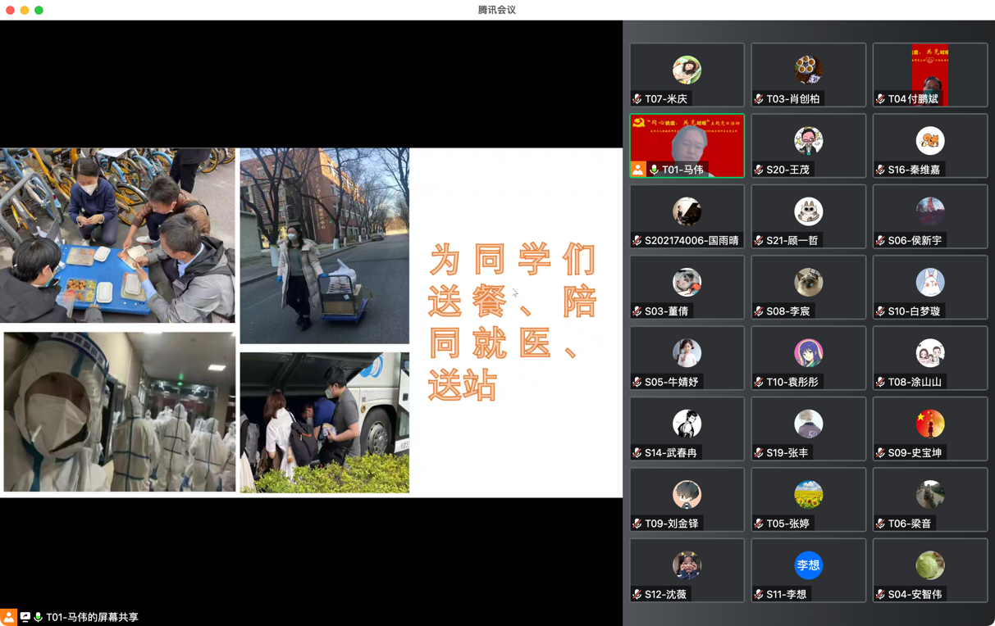The width and height of the screenshot is (995, 626).
Task: Click the sunflower avatar of T05-张婷
Action: pyautogui.click(x=808, y=494)
